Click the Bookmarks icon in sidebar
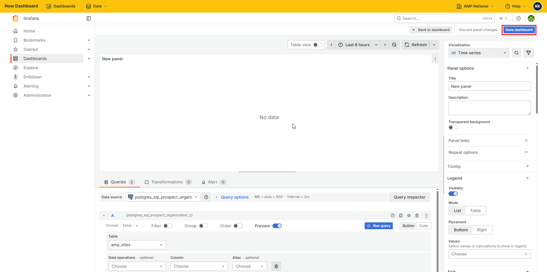Viewport: 547px width, 272px height. pos(16,40)
